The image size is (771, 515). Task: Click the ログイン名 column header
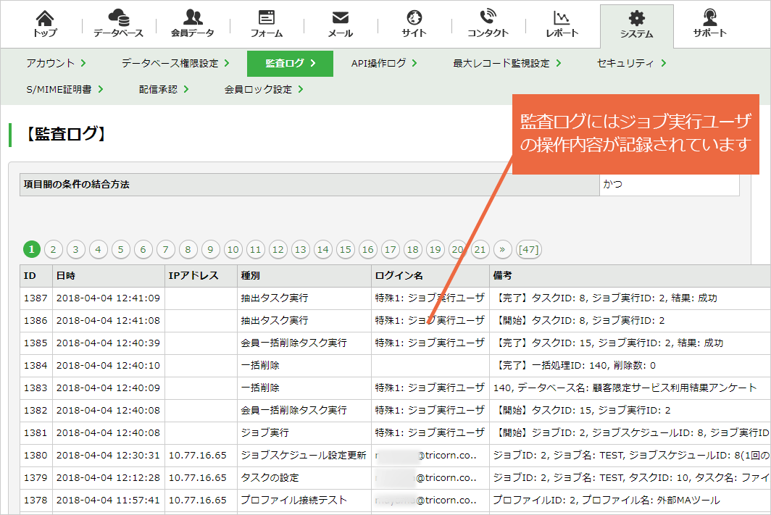pyautogui.click(x=430, y=276)
